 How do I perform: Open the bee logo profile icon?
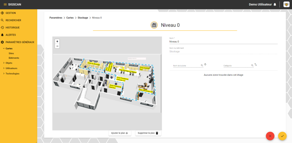pyautogui.click(x=286, y=4)
